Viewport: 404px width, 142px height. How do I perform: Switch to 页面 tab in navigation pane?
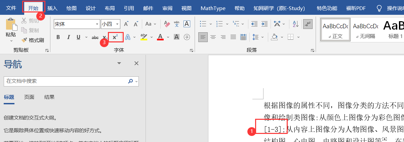[29, 97]
